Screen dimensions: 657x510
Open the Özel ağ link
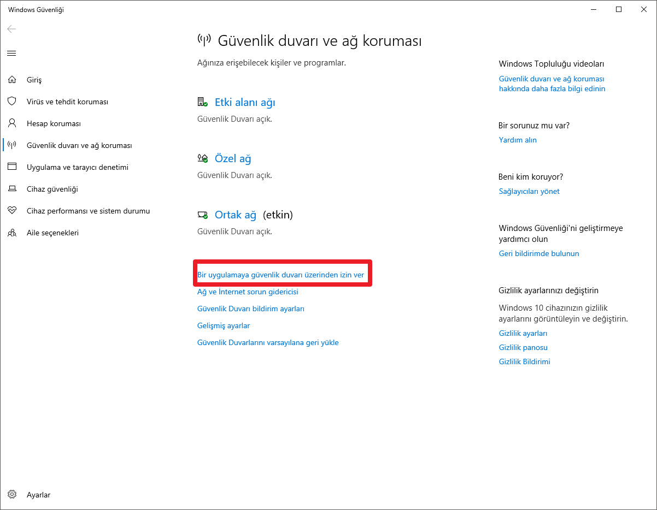point(233,158)
